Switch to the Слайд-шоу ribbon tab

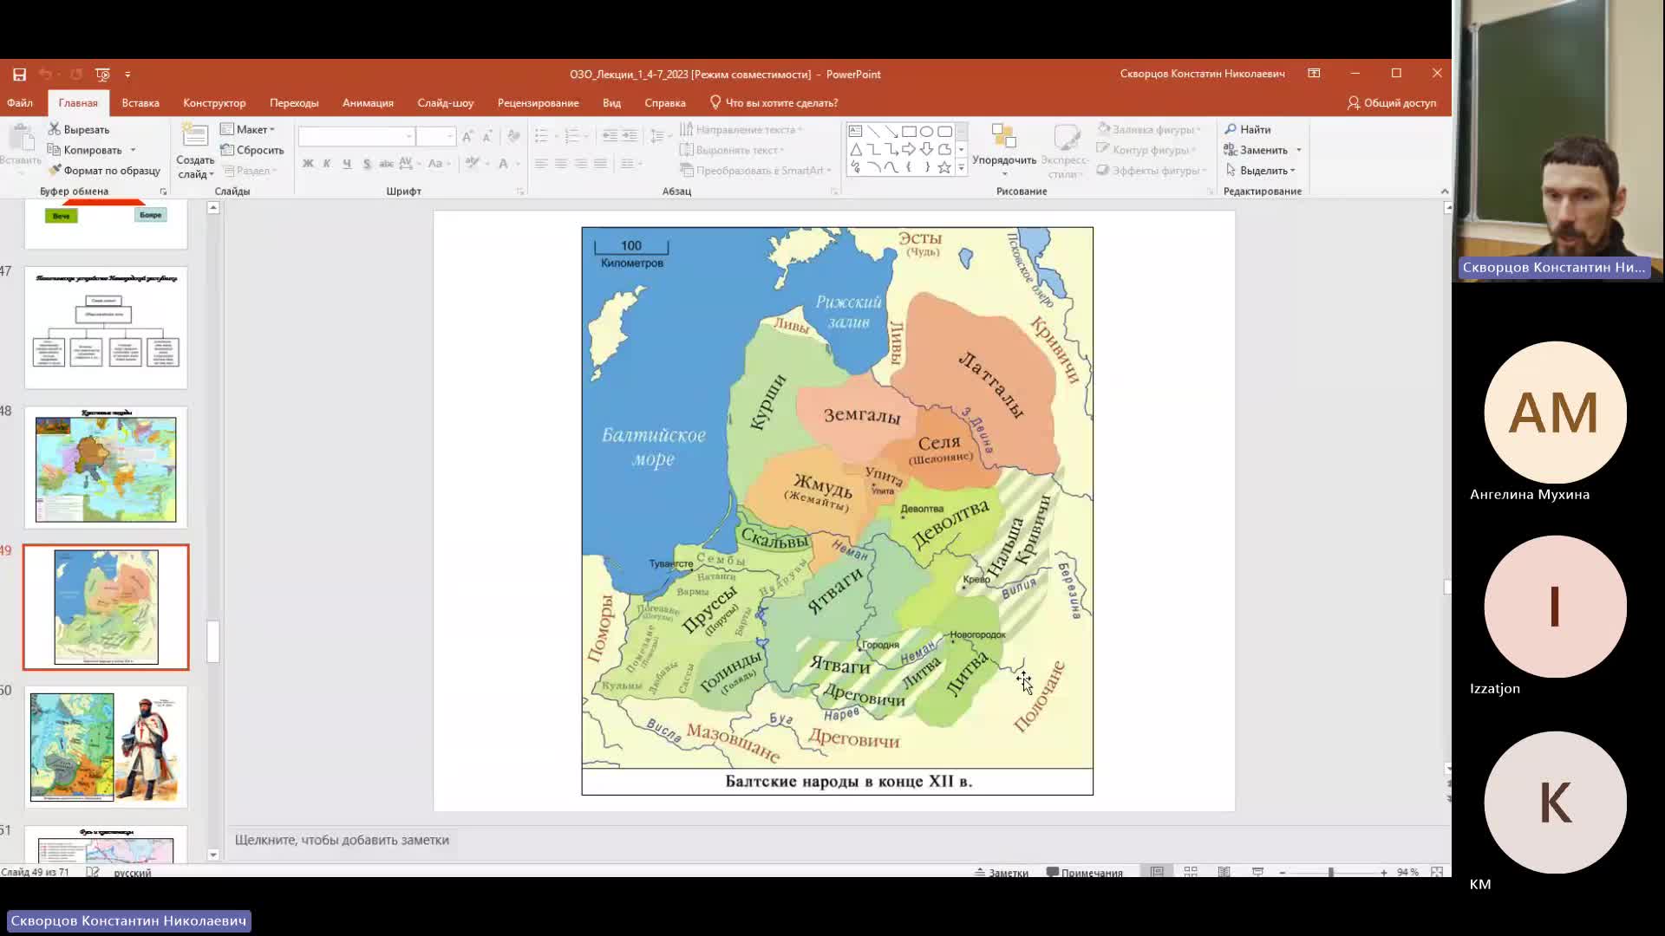445,102
